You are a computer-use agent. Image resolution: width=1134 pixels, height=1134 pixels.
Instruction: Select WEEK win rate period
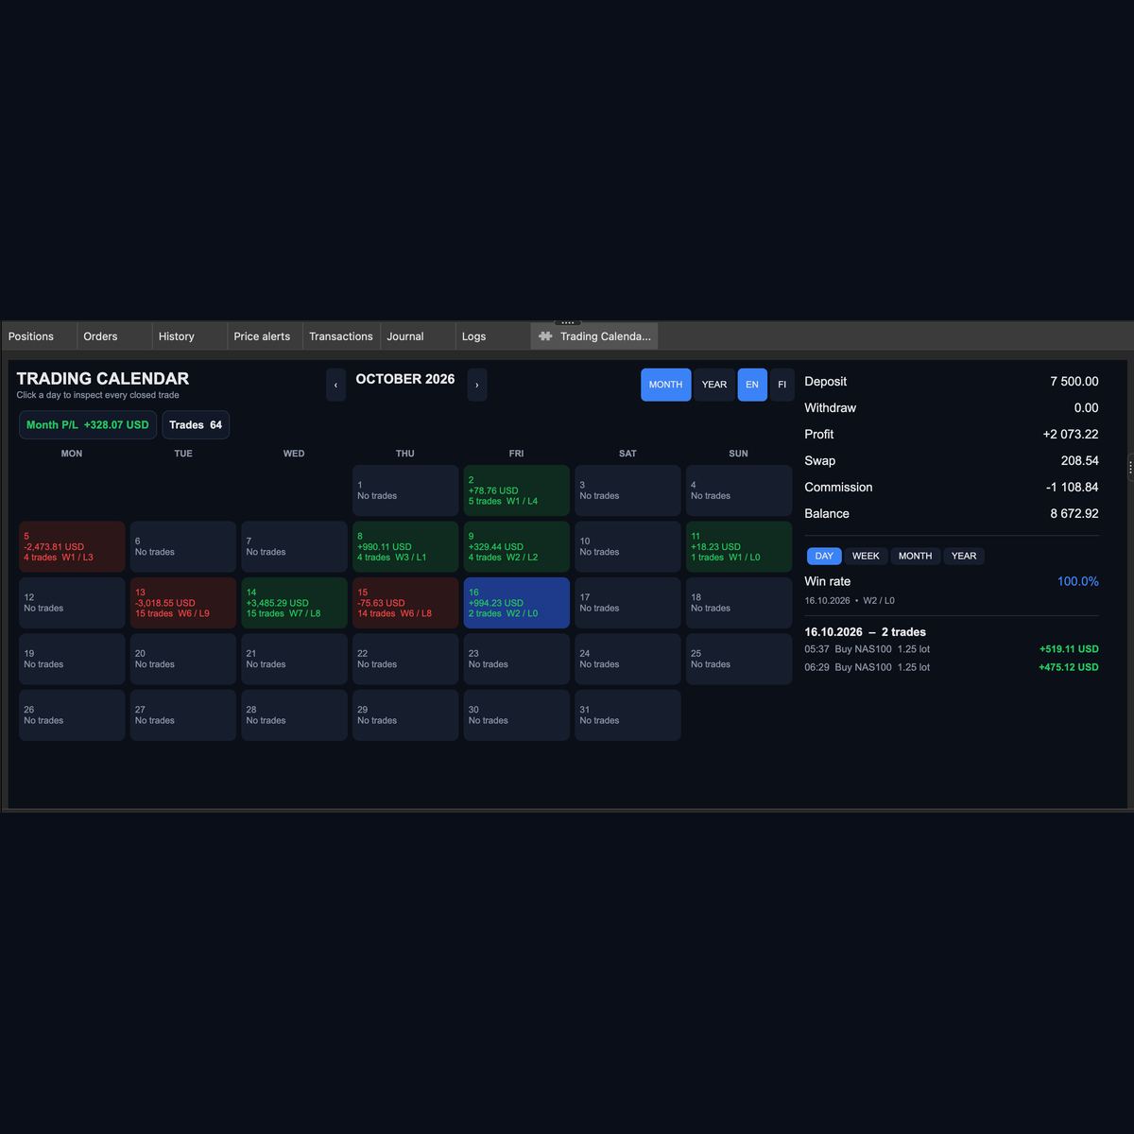coord(866,556)
